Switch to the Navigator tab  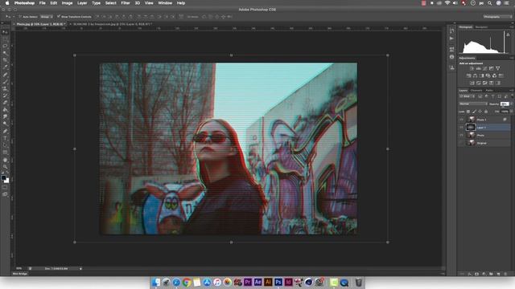pyautogui.click(x=481, y=26)
